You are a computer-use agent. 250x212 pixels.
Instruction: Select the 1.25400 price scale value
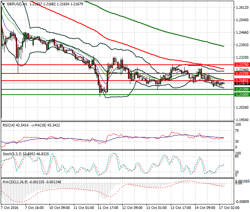(242, 20)
